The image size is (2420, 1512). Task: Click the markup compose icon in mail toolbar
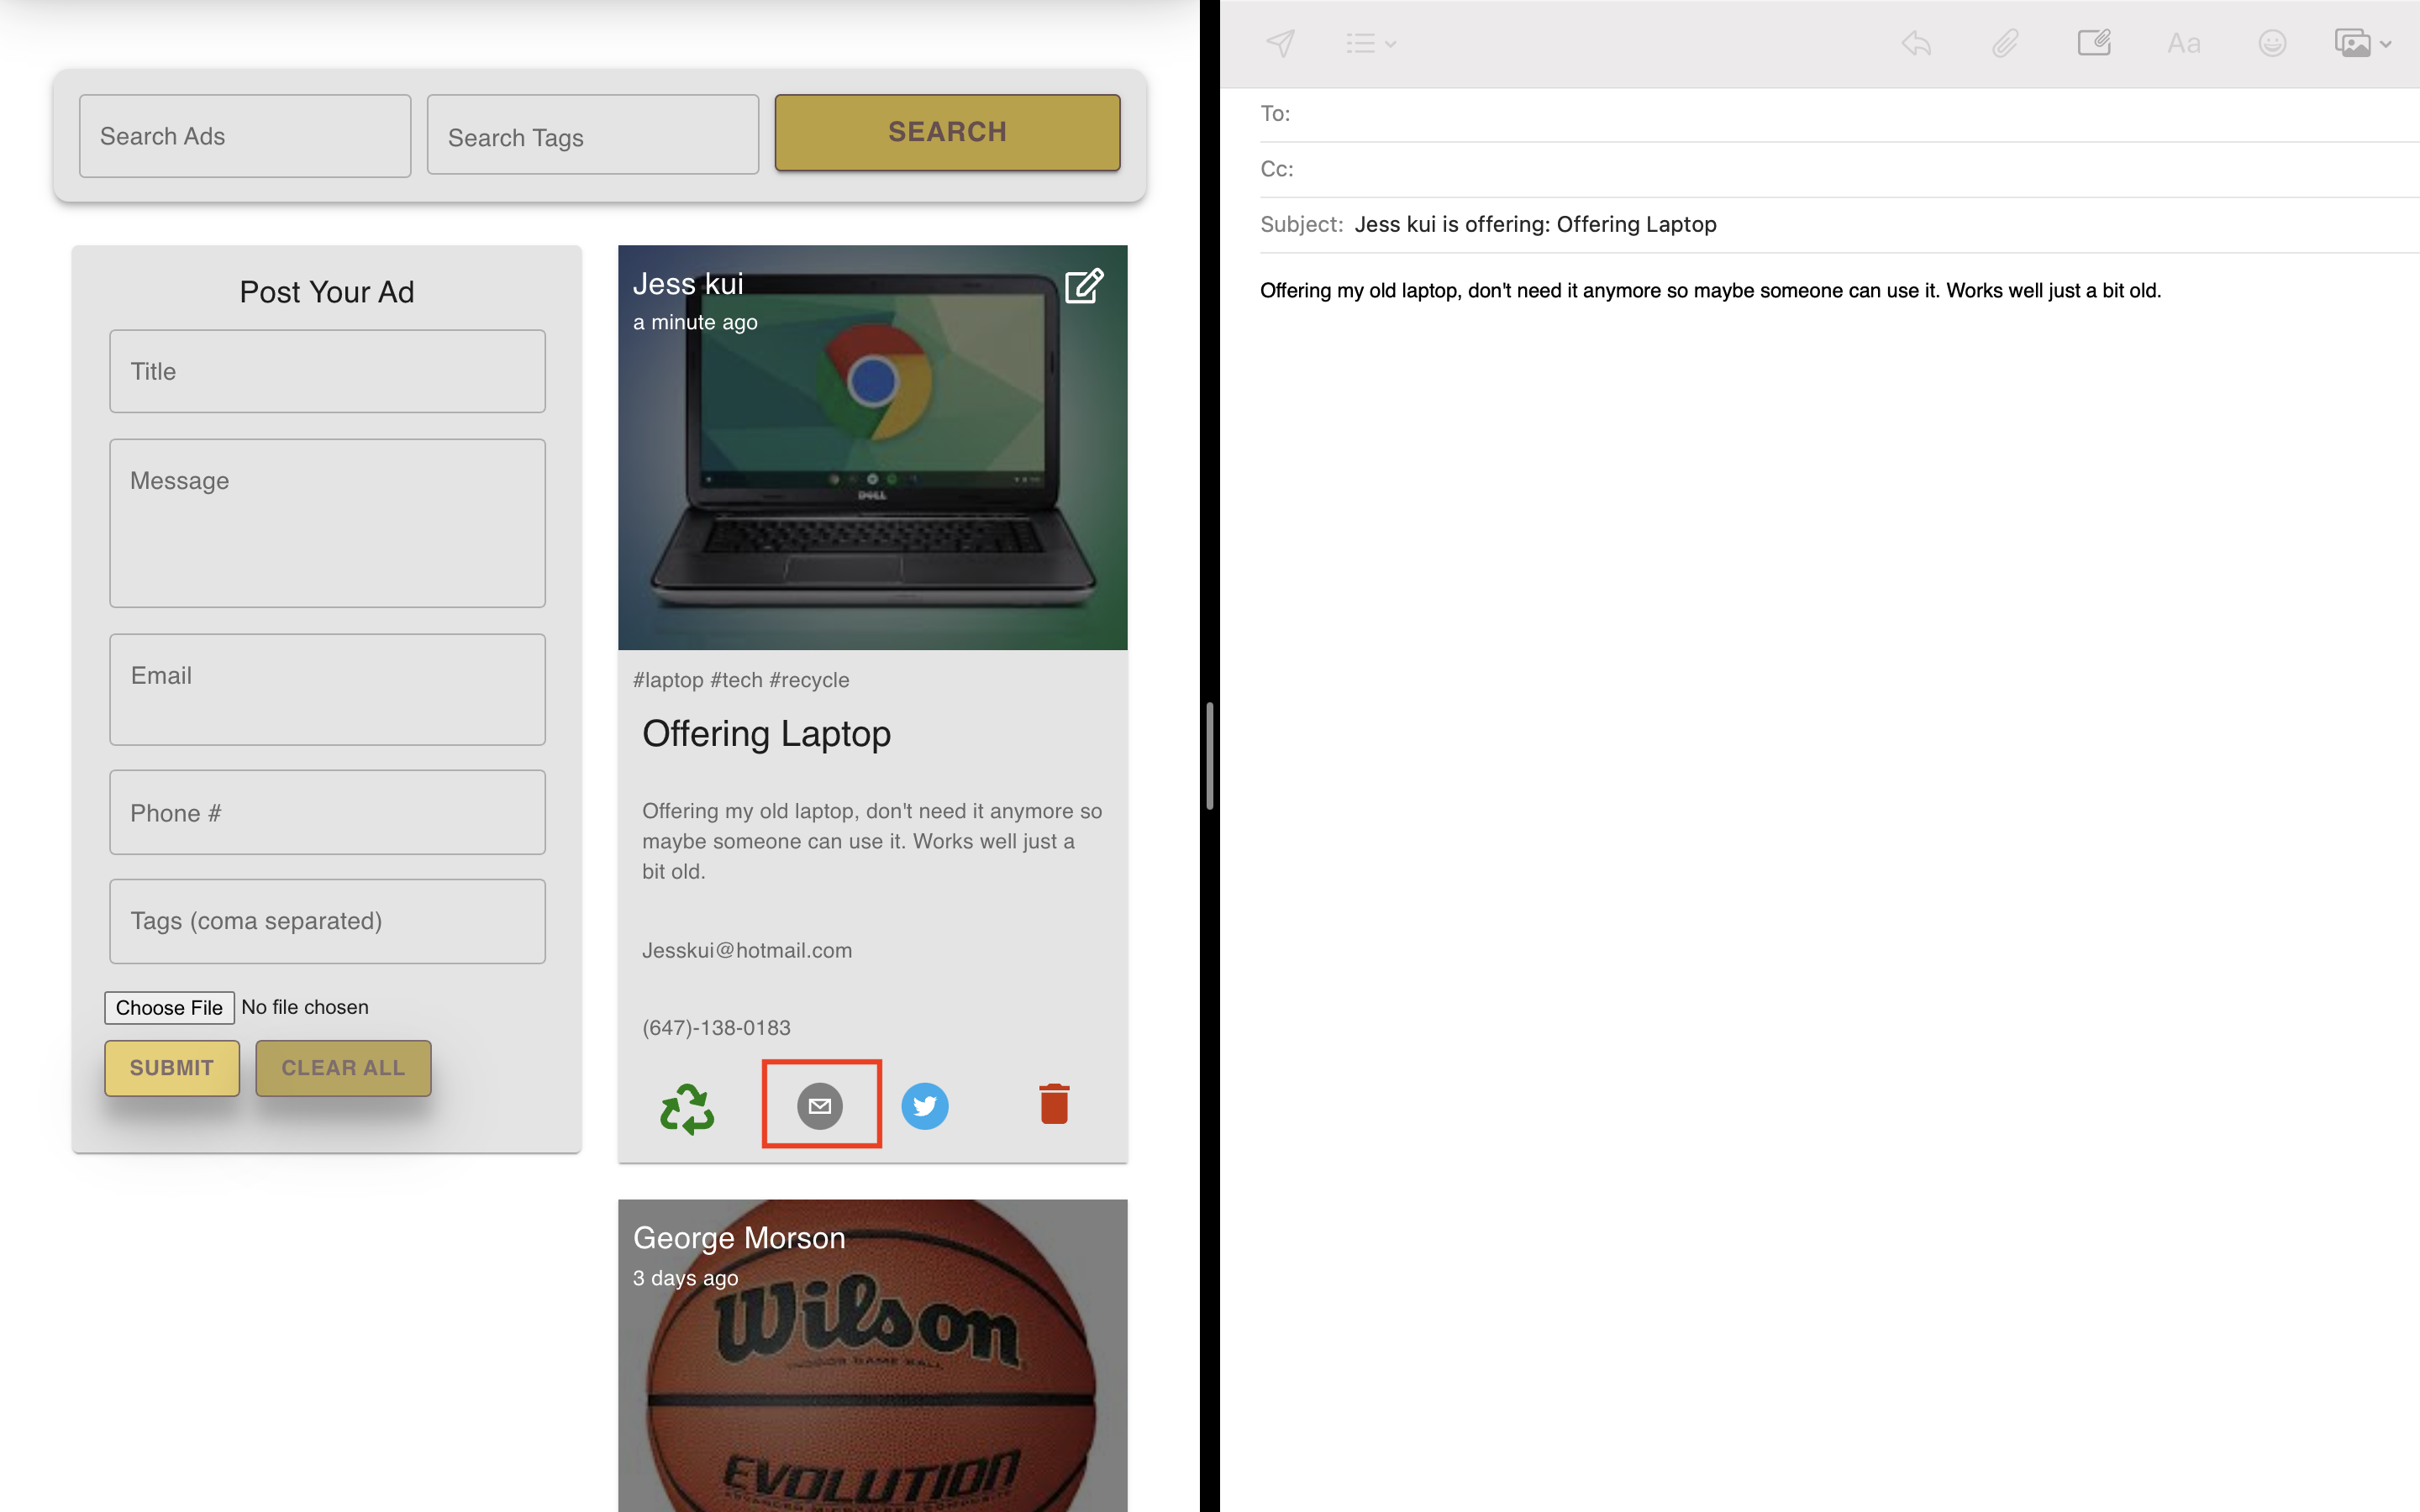pyautogui.click(x=2093, y=43)
